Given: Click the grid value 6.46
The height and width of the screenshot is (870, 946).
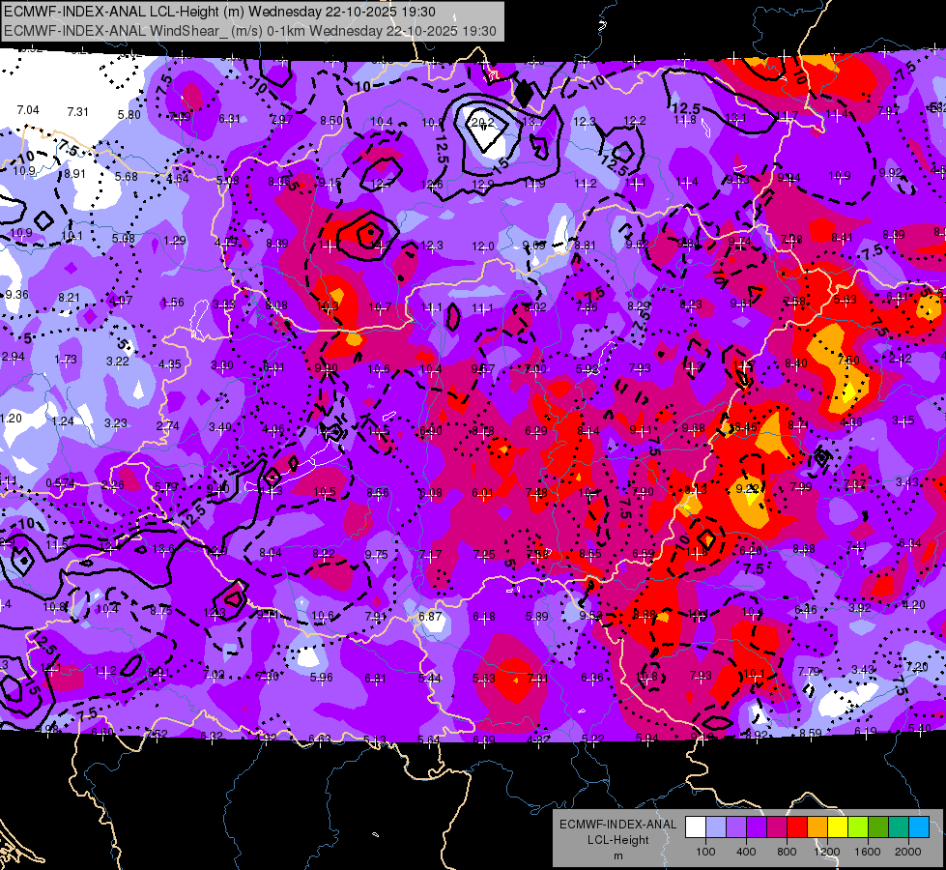Looking at the screenshot, I should (806, 610).
